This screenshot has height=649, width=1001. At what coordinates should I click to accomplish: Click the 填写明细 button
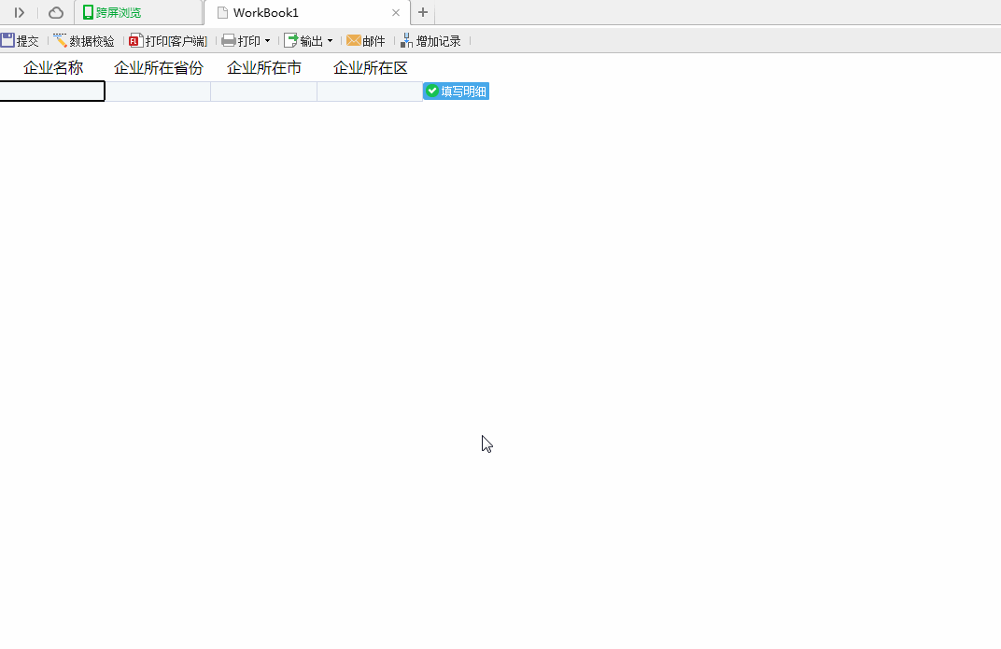click(457, 92)
